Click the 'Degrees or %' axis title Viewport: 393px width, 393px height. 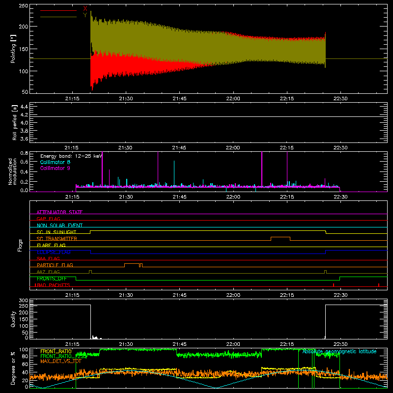(13, 368)
